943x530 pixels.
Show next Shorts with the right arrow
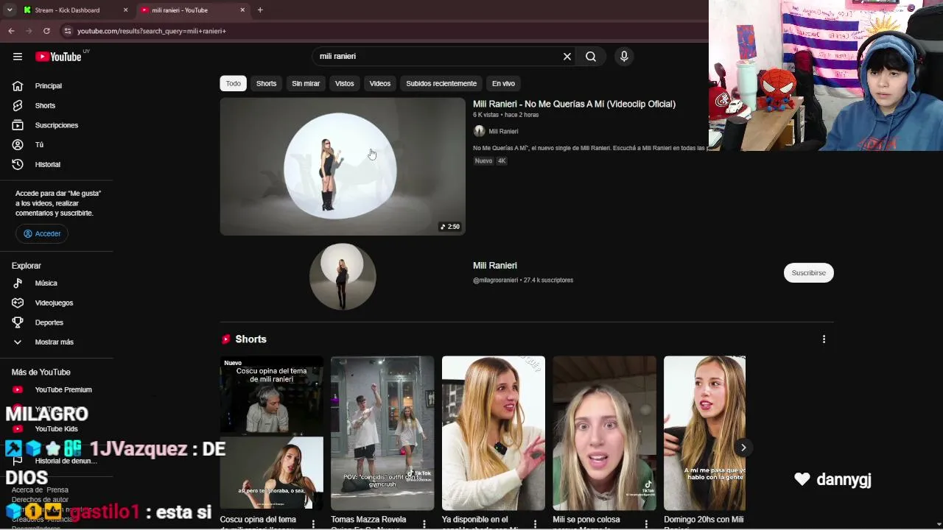(x=743, y=448)
